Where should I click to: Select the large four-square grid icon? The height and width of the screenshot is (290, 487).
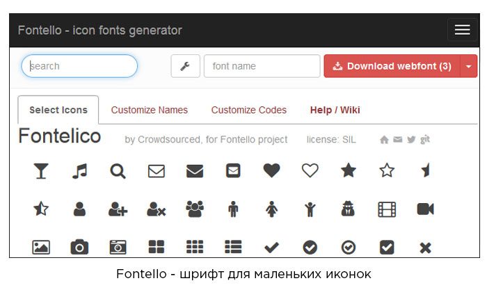click(157, 247)
